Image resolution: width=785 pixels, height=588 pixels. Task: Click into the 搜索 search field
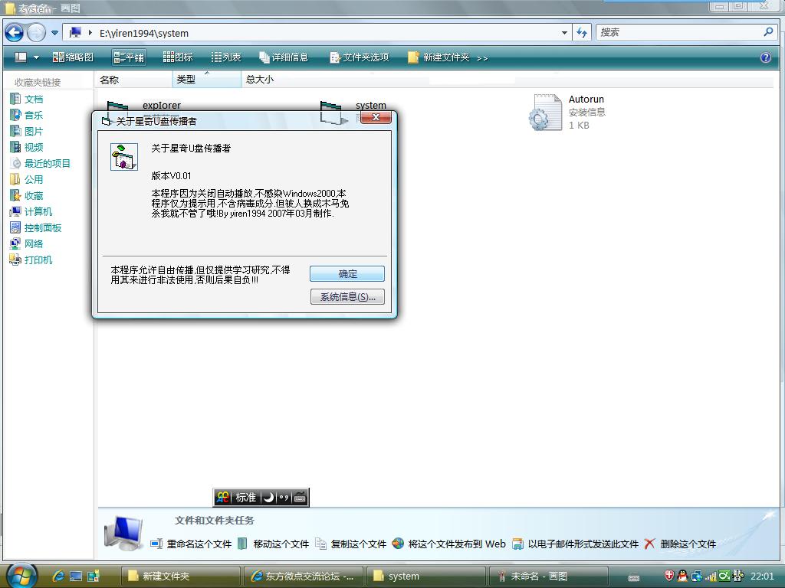tap(679, 32)
